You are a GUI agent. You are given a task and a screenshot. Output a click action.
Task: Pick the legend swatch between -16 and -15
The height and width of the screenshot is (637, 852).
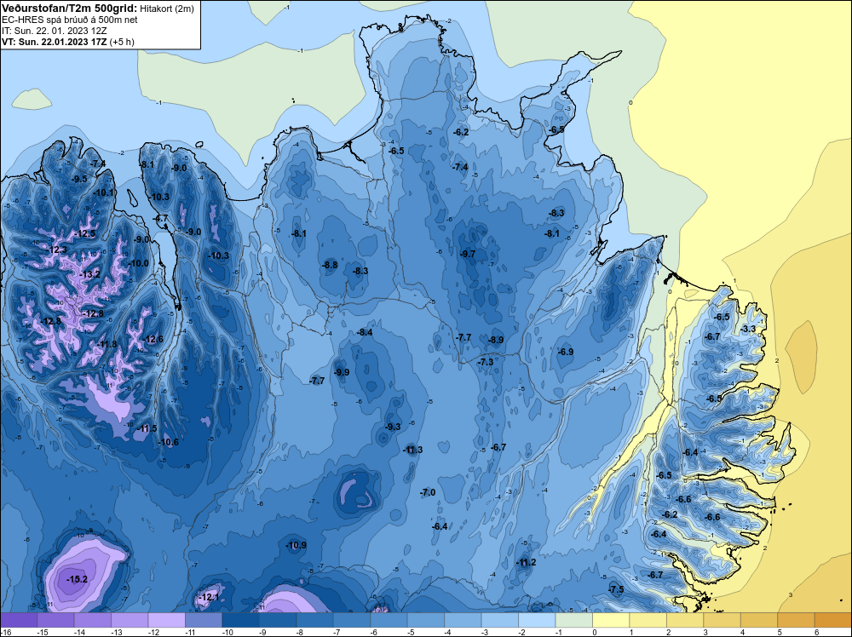tap(19, 620)
